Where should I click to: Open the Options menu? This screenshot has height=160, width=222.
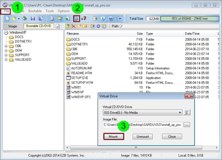click(63, 11)
